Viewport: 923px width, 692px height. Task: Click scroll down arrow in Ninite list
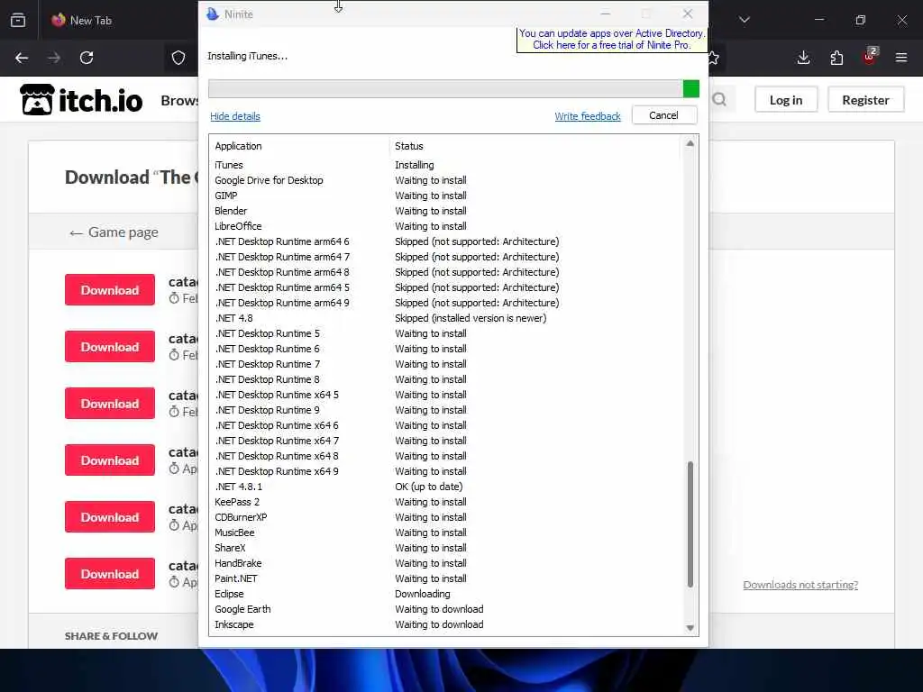pos(690,628)
